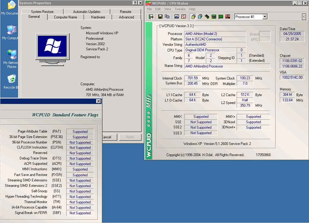Viewport: 309px width, 223px height.
Task: Click the System Clock value 100.23
Action: (245, 78)
